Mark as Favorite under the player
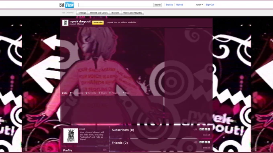273x153 pixels. coord(91,93)
